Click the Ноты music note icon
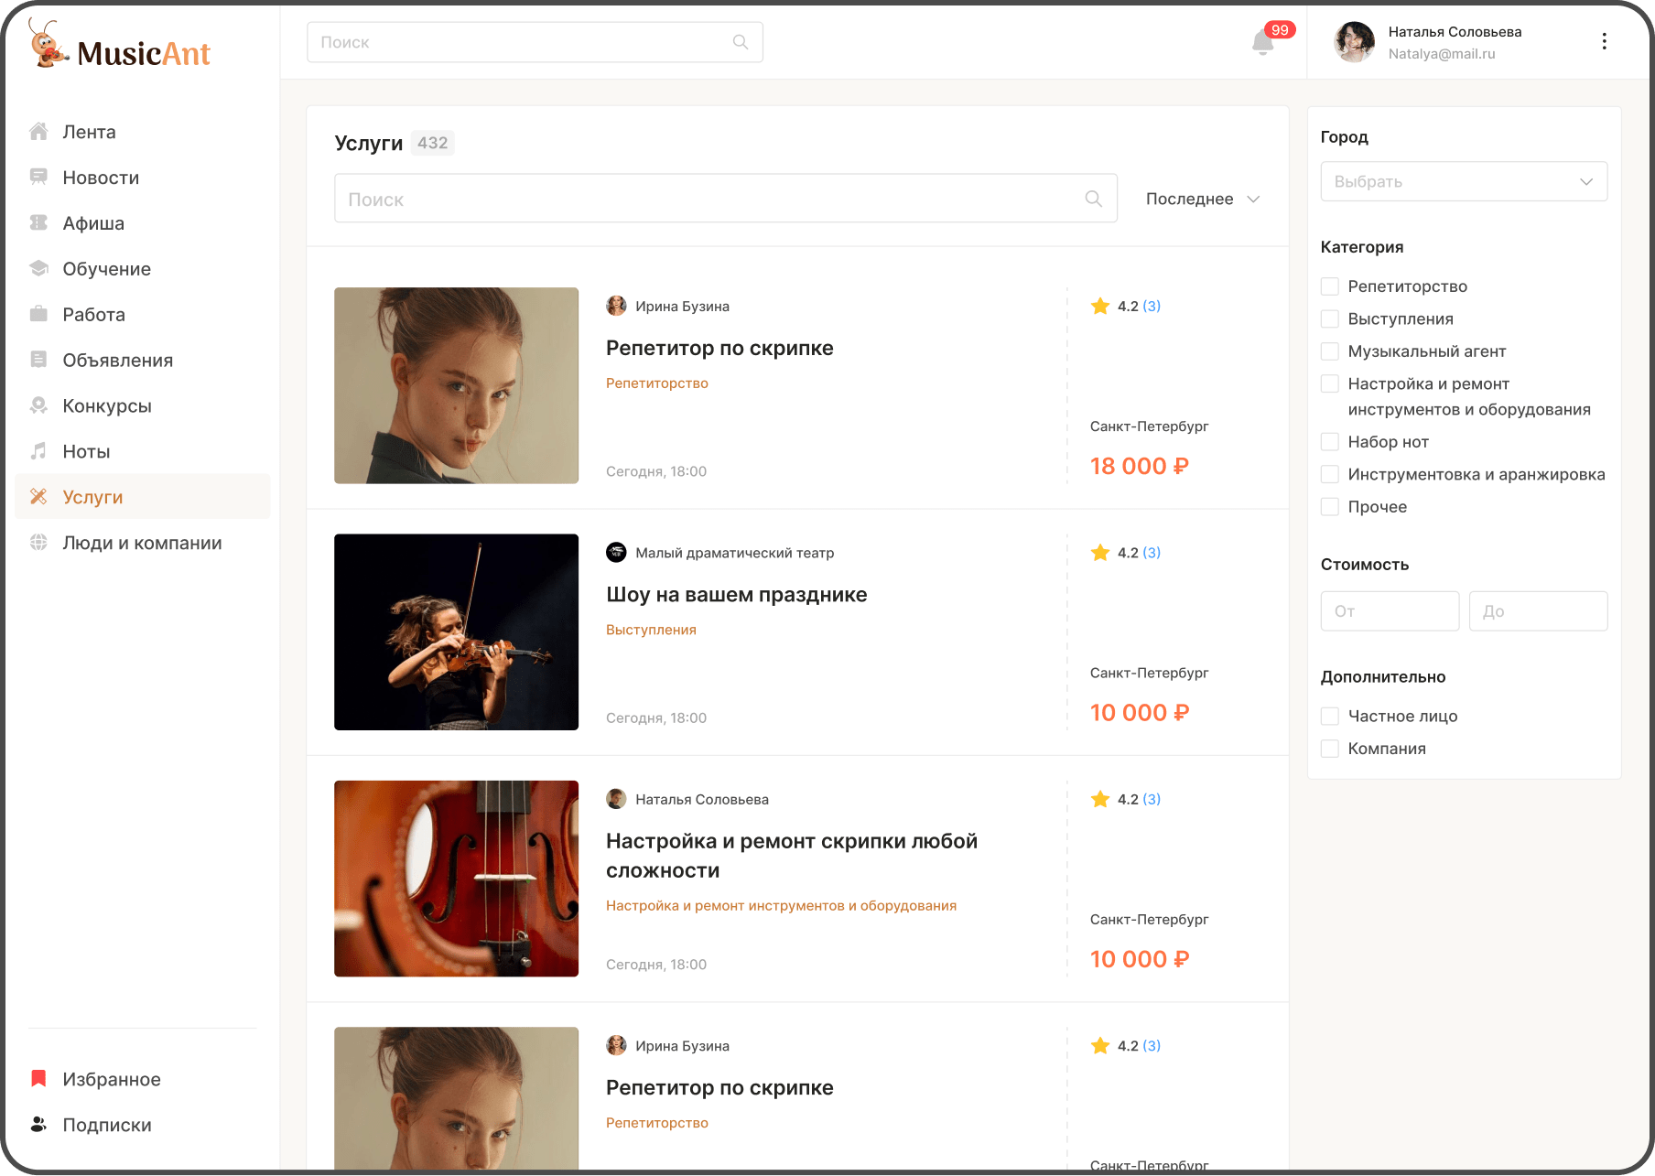 [38, 451]
